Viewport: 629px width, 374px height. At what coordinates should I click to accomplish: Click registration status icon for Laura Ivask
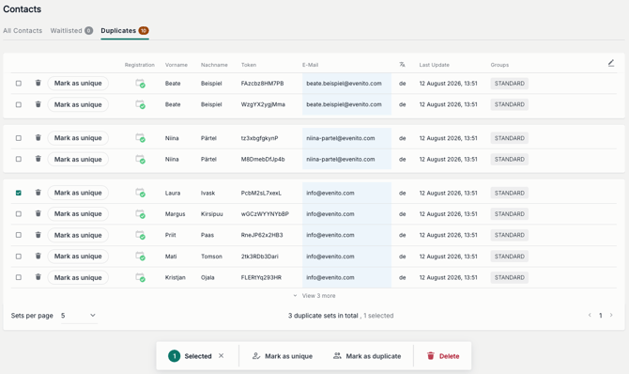click(x=140, y=193)
